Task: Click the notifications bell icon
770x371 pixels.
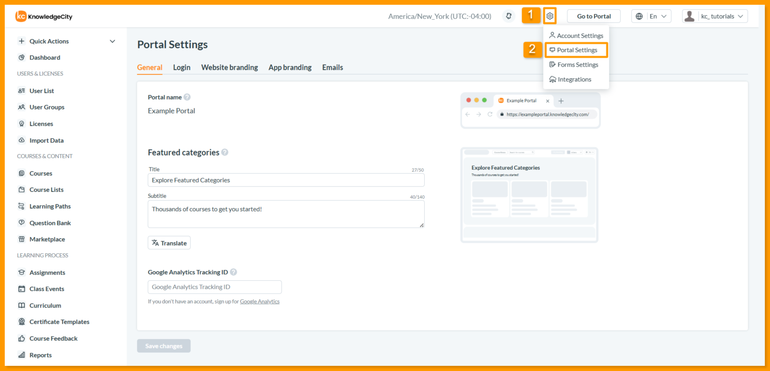Action: tap(509, 16)
